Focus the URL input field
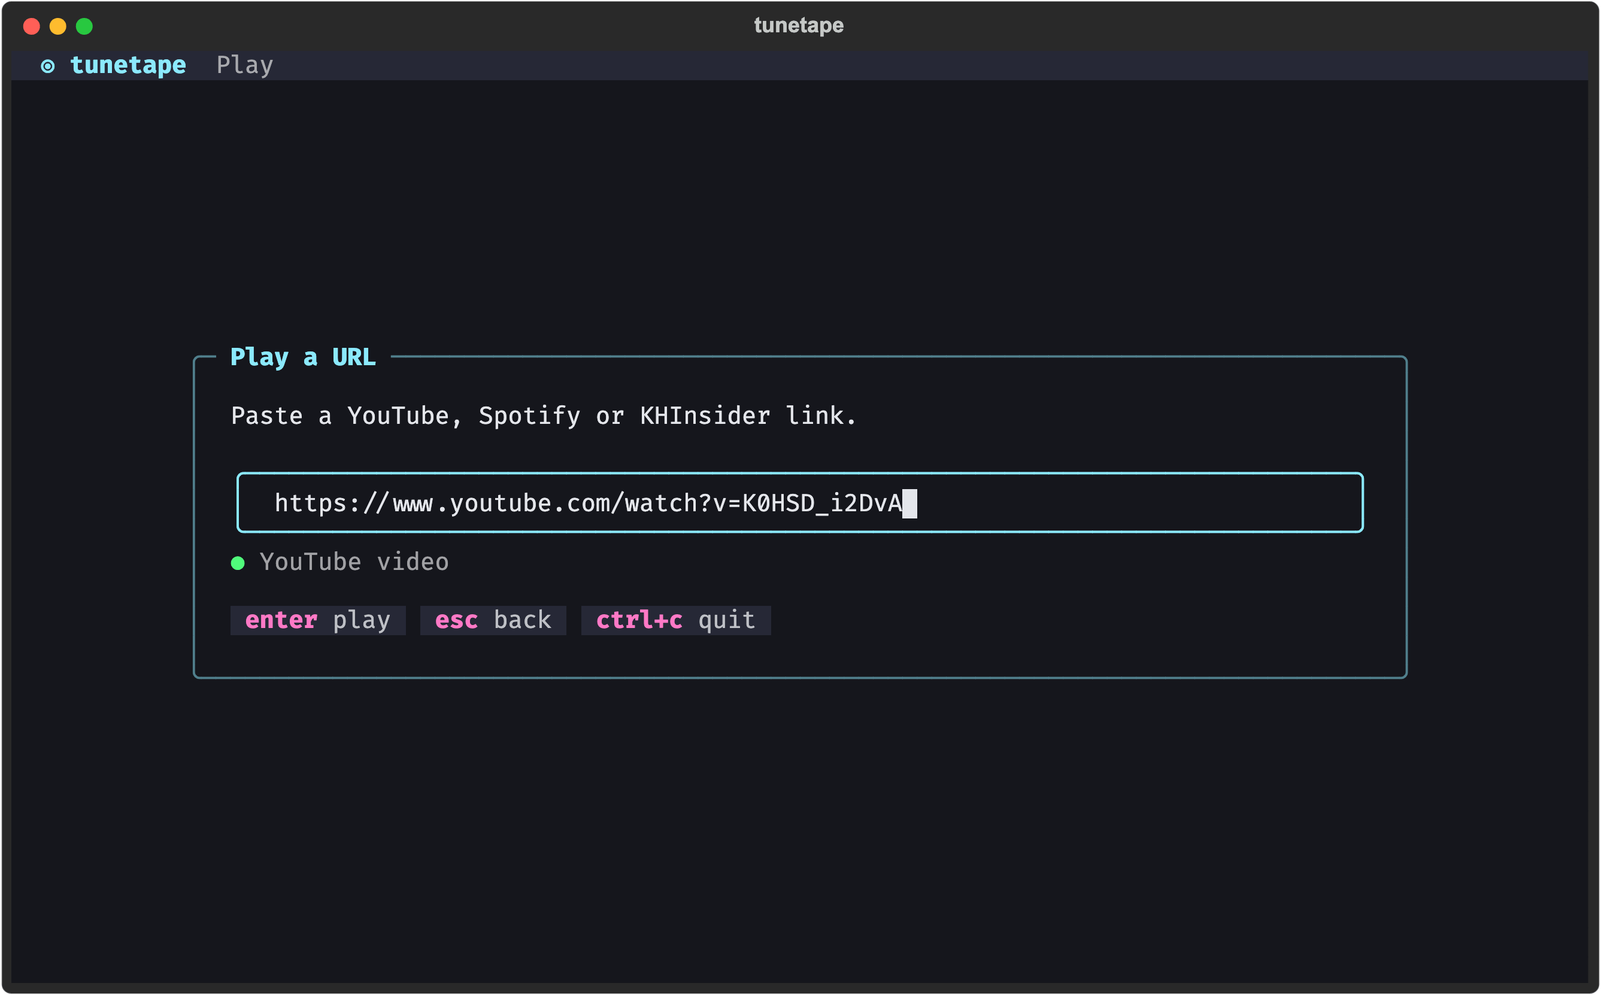Viewport: 1601px width, 995px height. [800, 503]
